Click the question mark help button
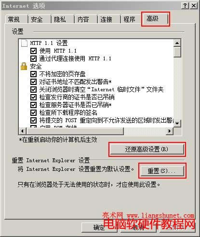Image resolution: width=200 pixels, height=237 pixels. pos(185,6)
